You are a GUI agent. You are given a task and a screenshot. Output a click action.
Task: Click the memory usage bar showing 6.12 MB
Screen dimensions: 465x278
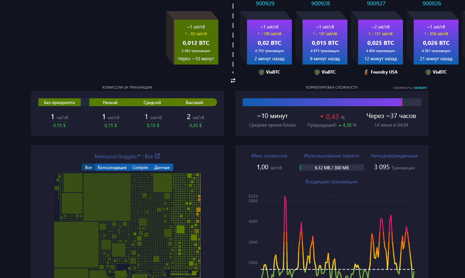[x=332, y=167]
